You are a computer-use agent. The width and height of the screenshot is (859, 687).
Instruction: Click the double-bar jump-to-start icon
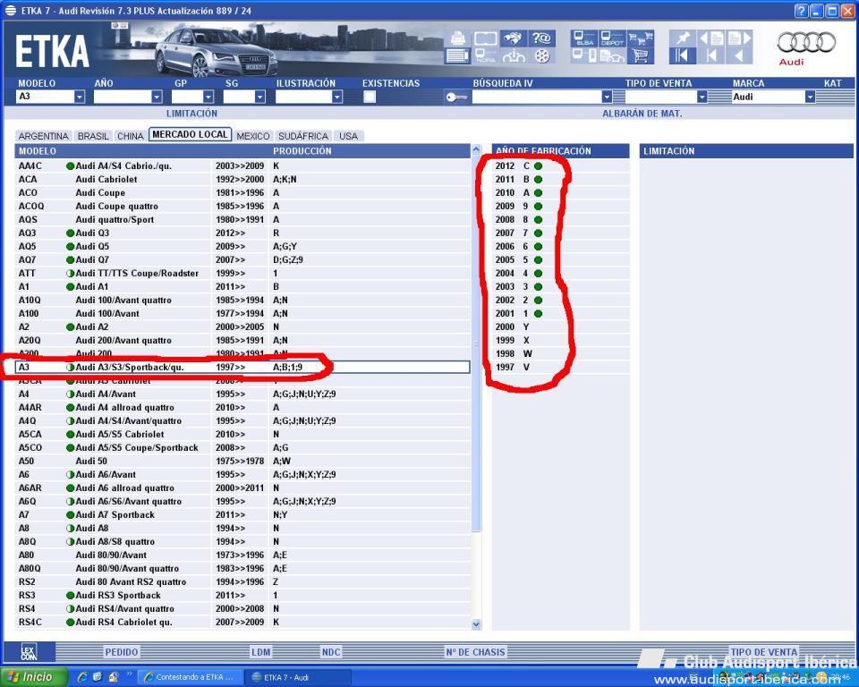coord(683,55)
